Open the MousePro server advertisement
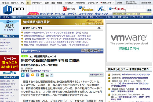Screen dimensions: 153x102 [x=10, y=65]
